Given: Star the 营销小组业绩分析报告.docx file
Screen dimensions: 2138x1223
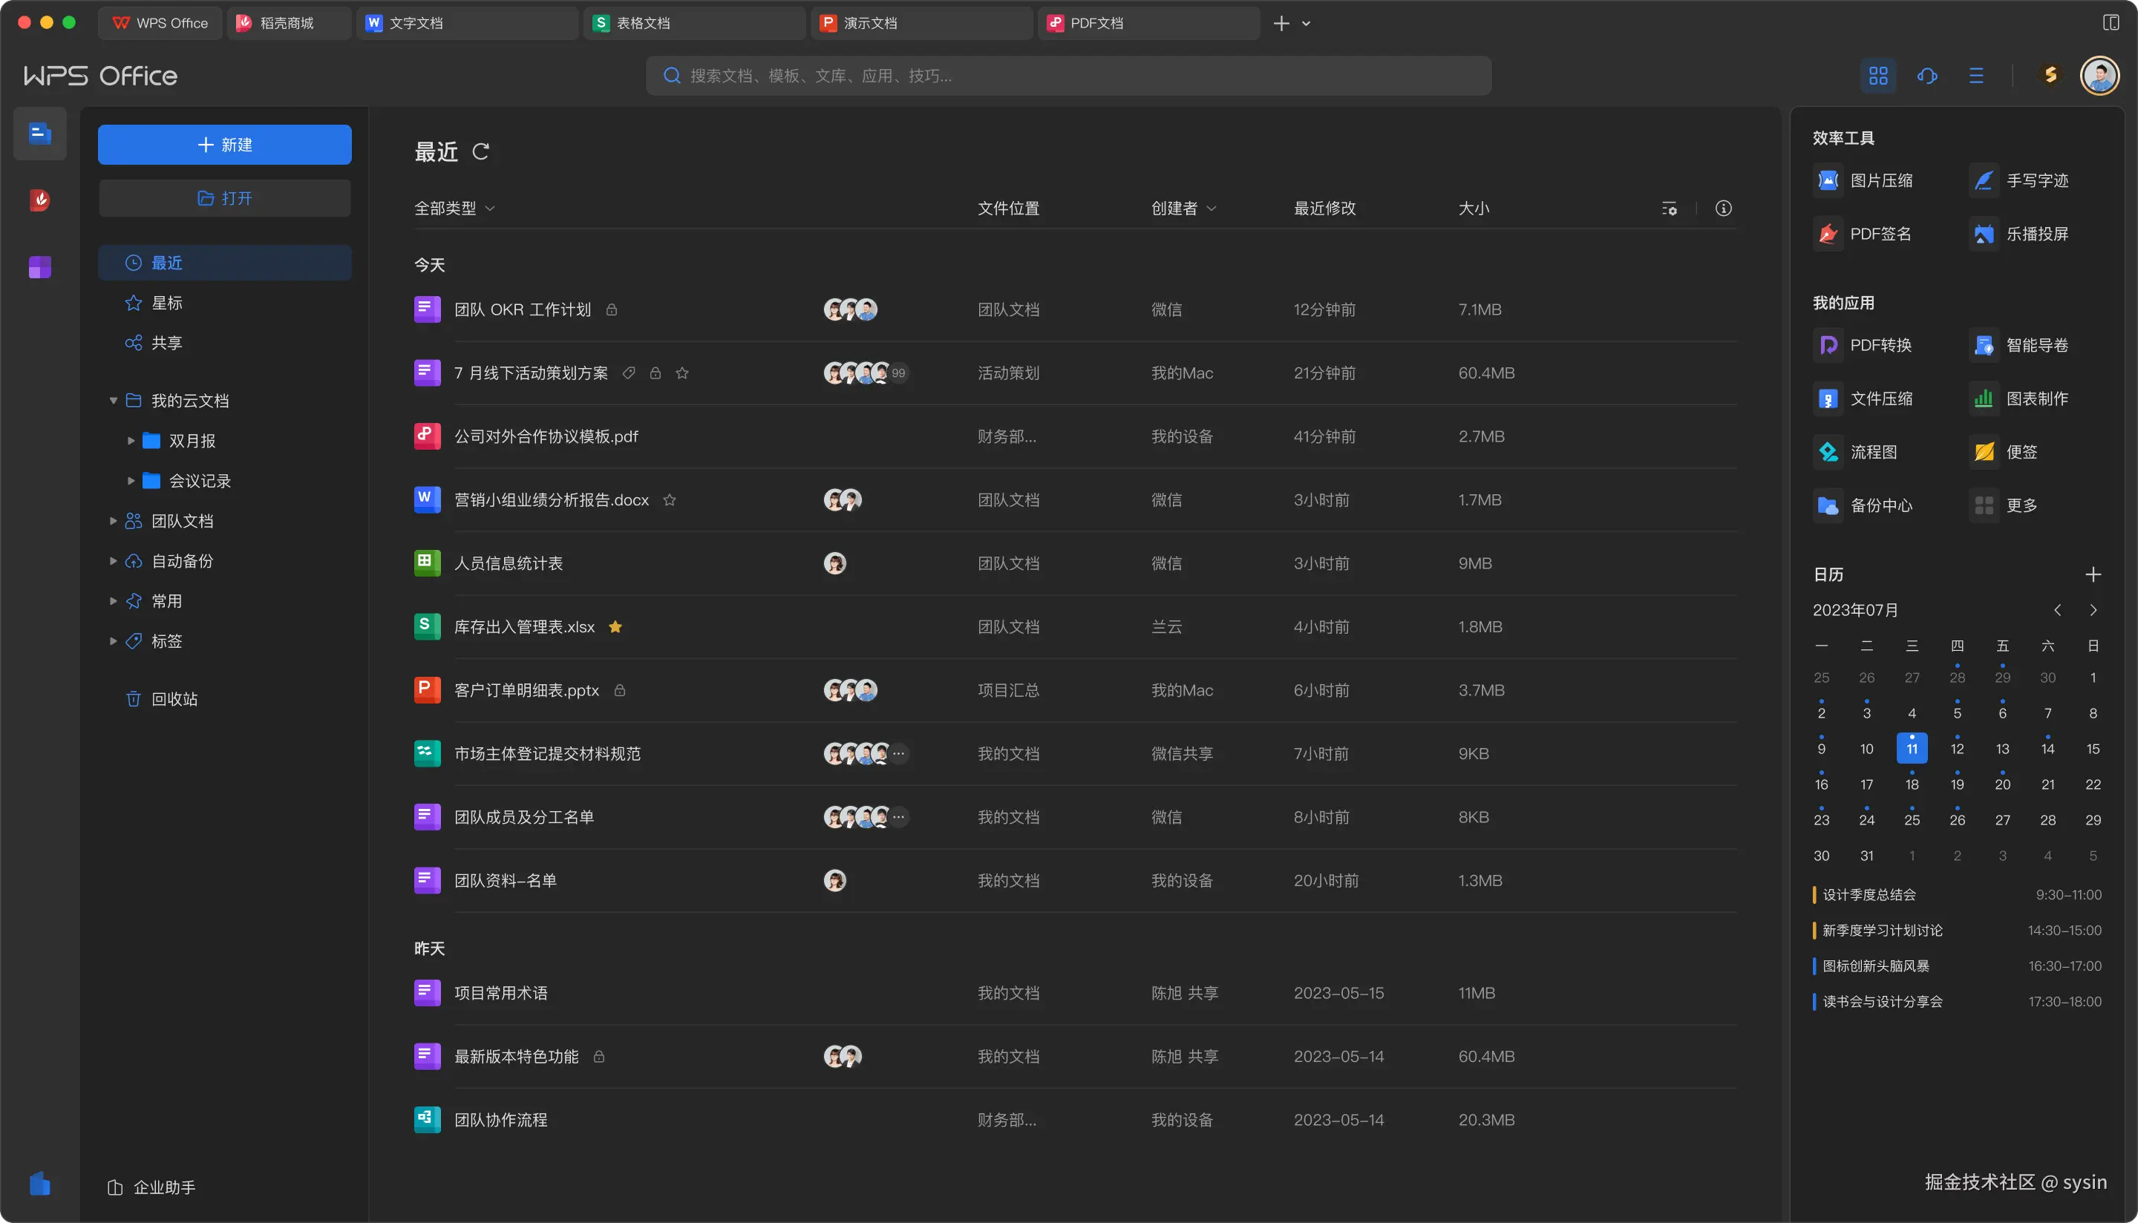Looking at the screenshot, I should tap(670, 499).
